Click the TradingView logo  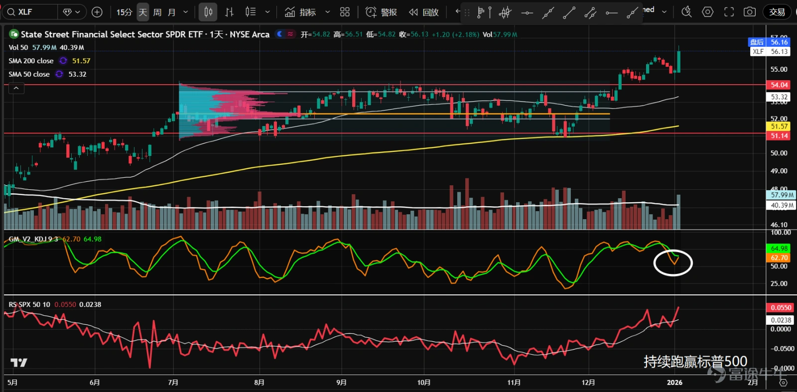click(x=19, y=363)
